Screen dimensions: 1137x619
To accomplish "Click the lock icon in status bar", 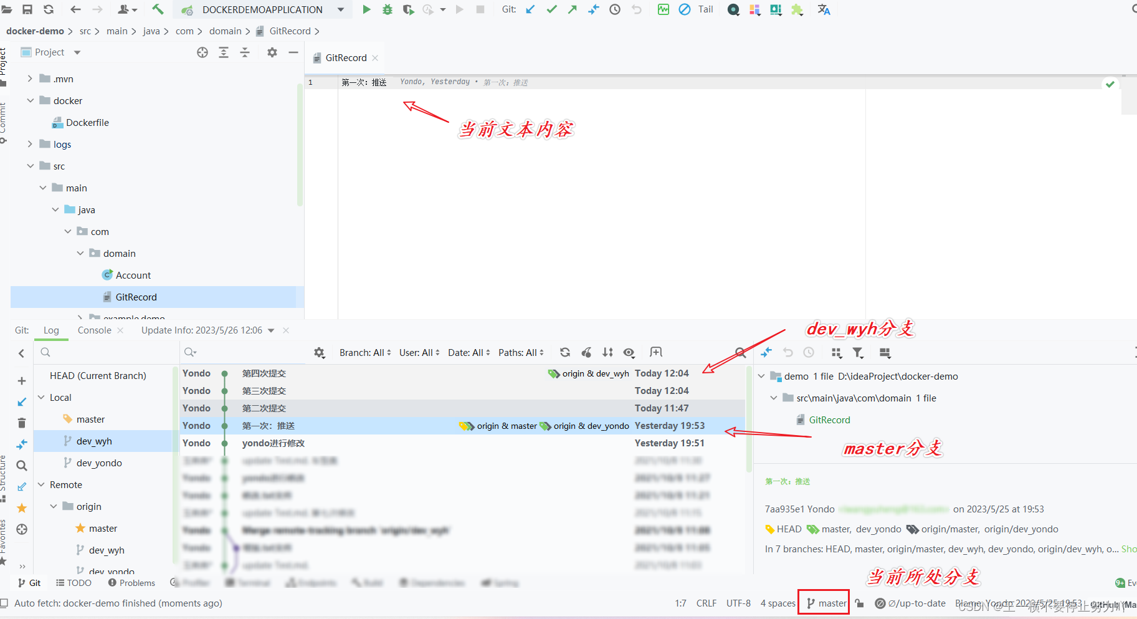I will [860, 603].
